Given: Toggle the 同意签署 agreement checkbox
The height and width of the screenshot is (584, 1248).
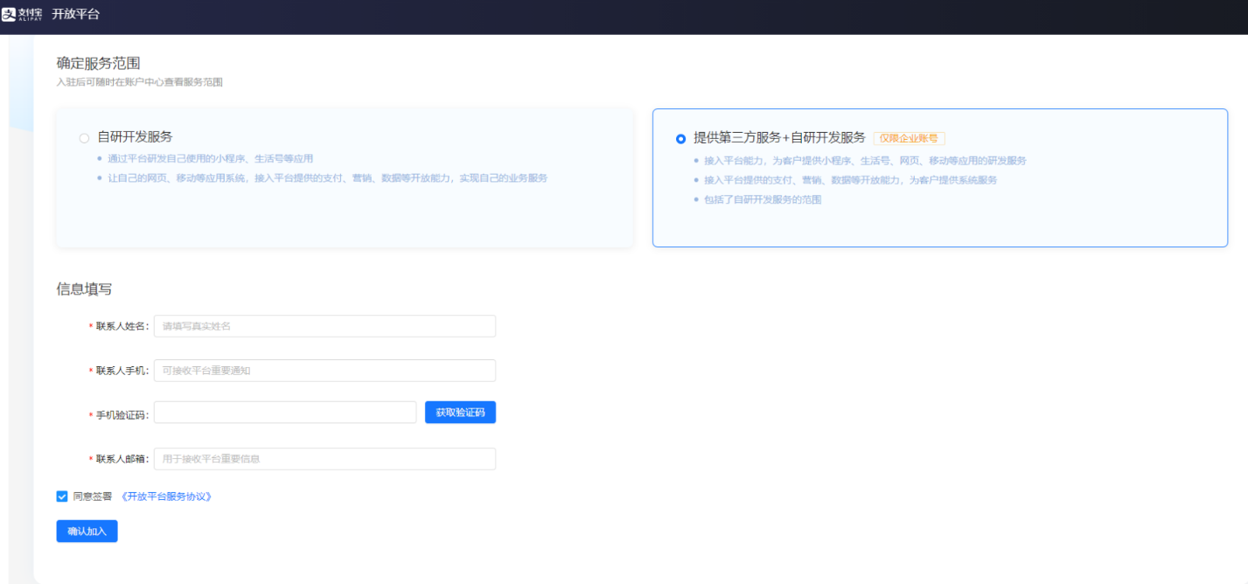Looking at the screenshot, I should (62, 497).
